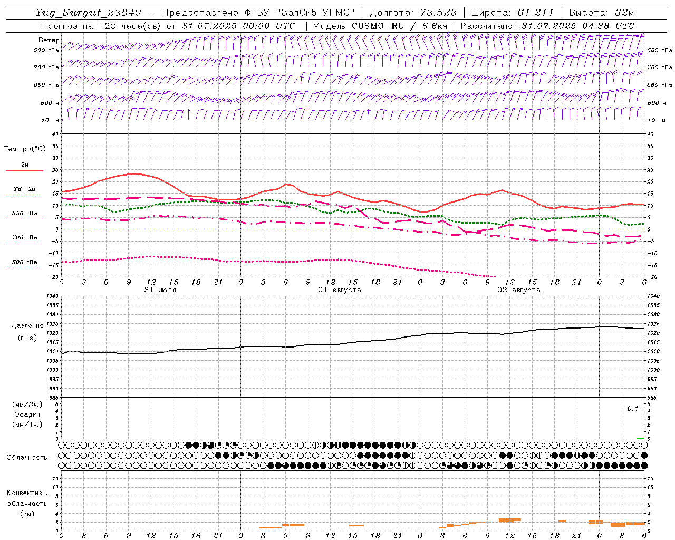
Task: Click the (мм/3ч.) precipitation unit label
Action: tap(27, 404)
